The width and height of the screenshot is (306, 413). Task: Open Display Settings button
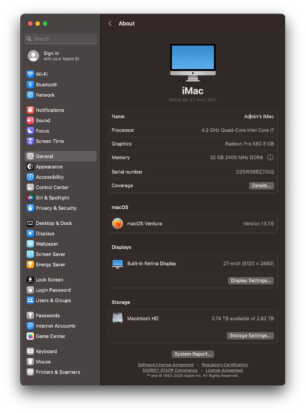250,280
